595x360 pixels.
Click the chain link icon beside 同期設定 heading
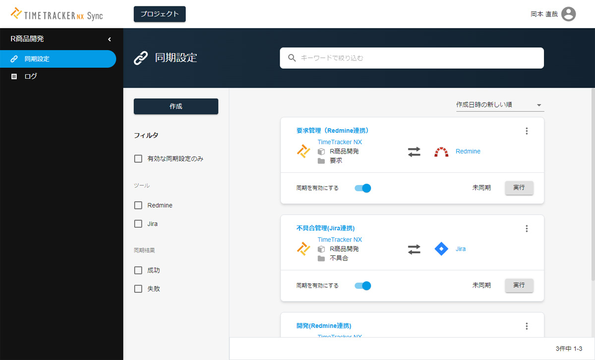141,57
